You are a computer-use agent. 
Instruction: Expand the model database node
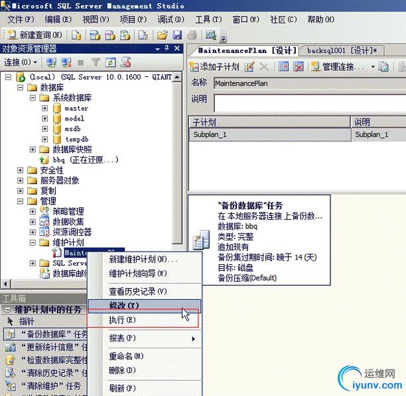point(45,119)
